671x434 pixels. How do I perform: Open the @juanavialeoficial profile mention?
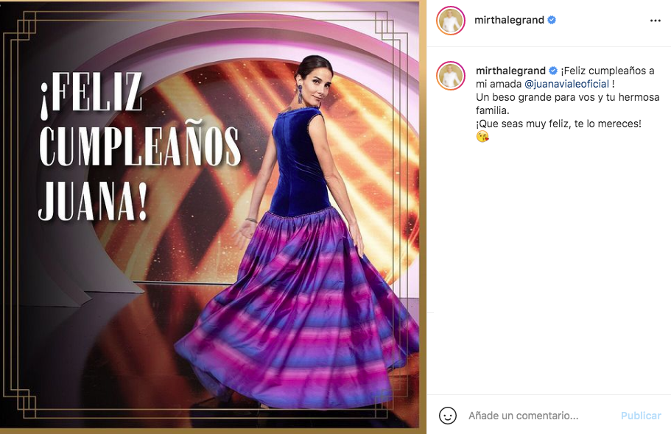(566, 84)
